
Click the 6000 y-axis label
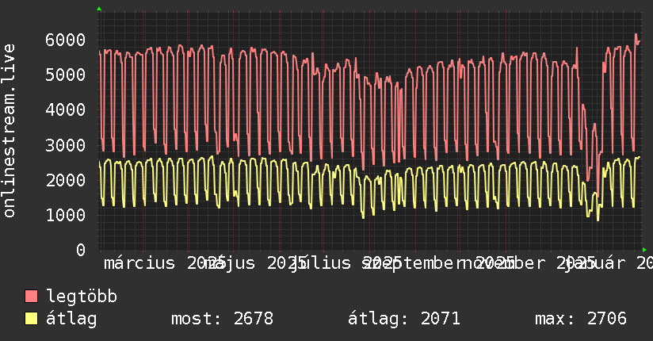click(66, 40)
